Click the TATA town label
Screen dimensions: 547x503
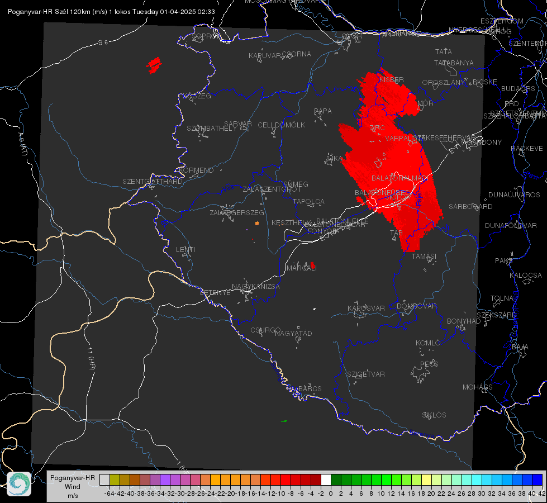444,51
